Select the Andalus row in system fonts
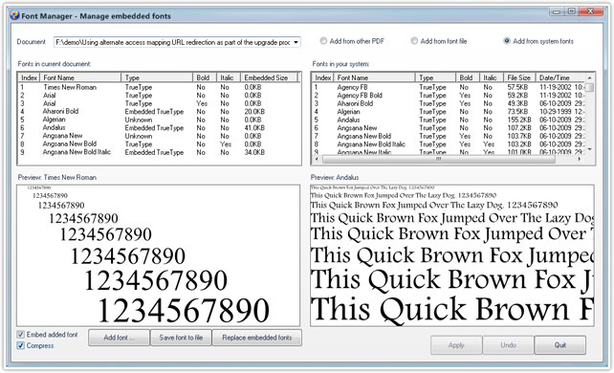The height and width of the screenshot is (373, 614). coord(449,120)
